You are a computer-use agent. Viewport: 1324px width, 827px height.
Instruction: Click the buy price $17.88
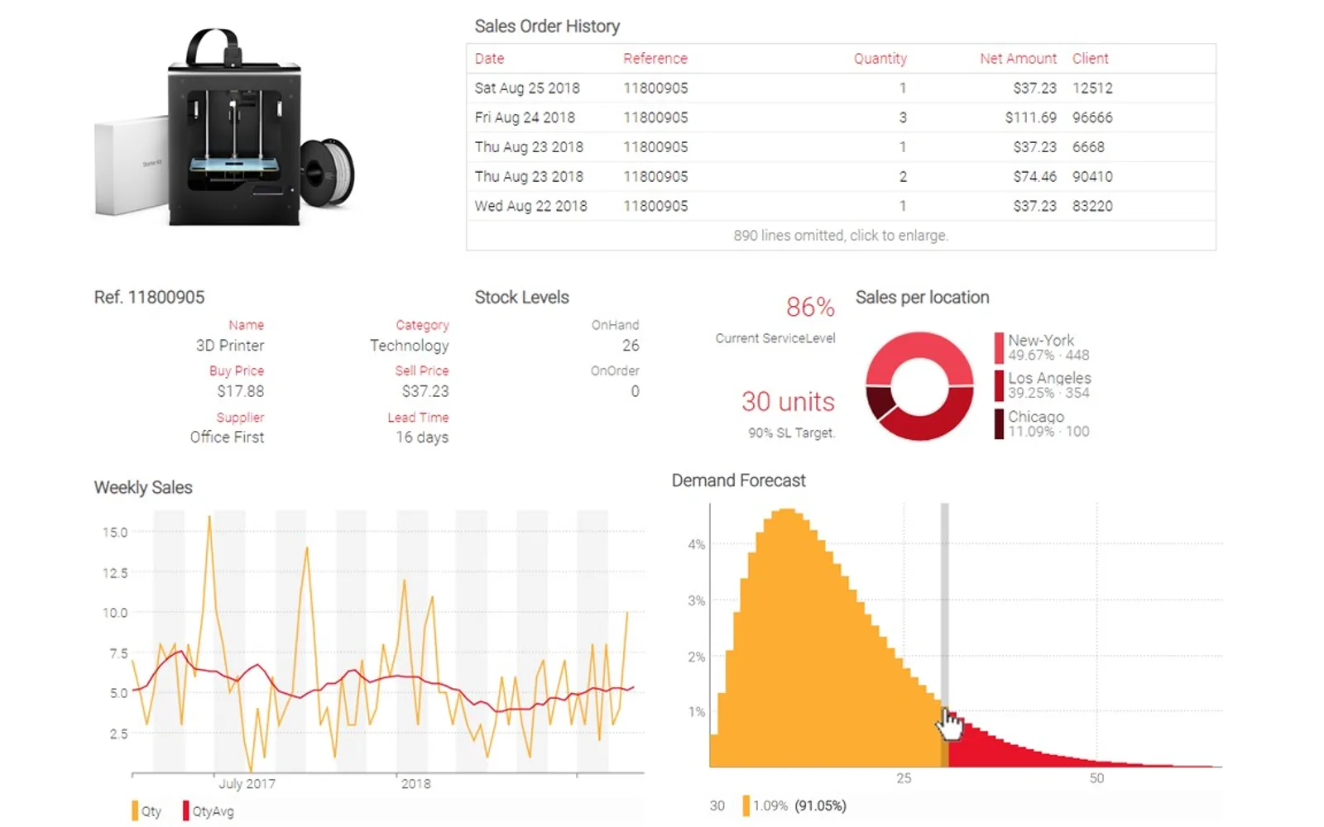[x=241, y=391]
